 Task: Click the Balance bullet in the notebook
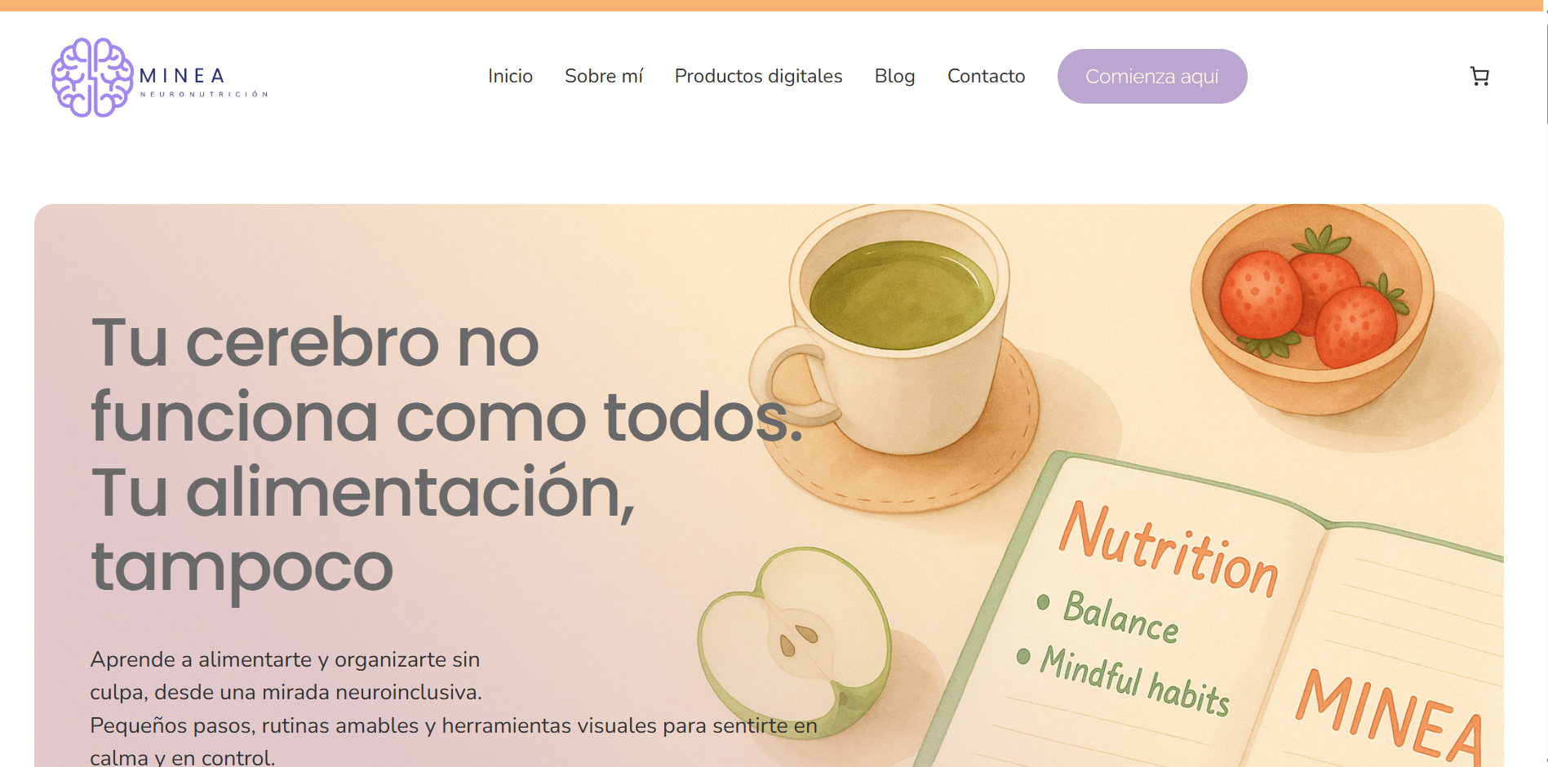(x=1110, y=616)
